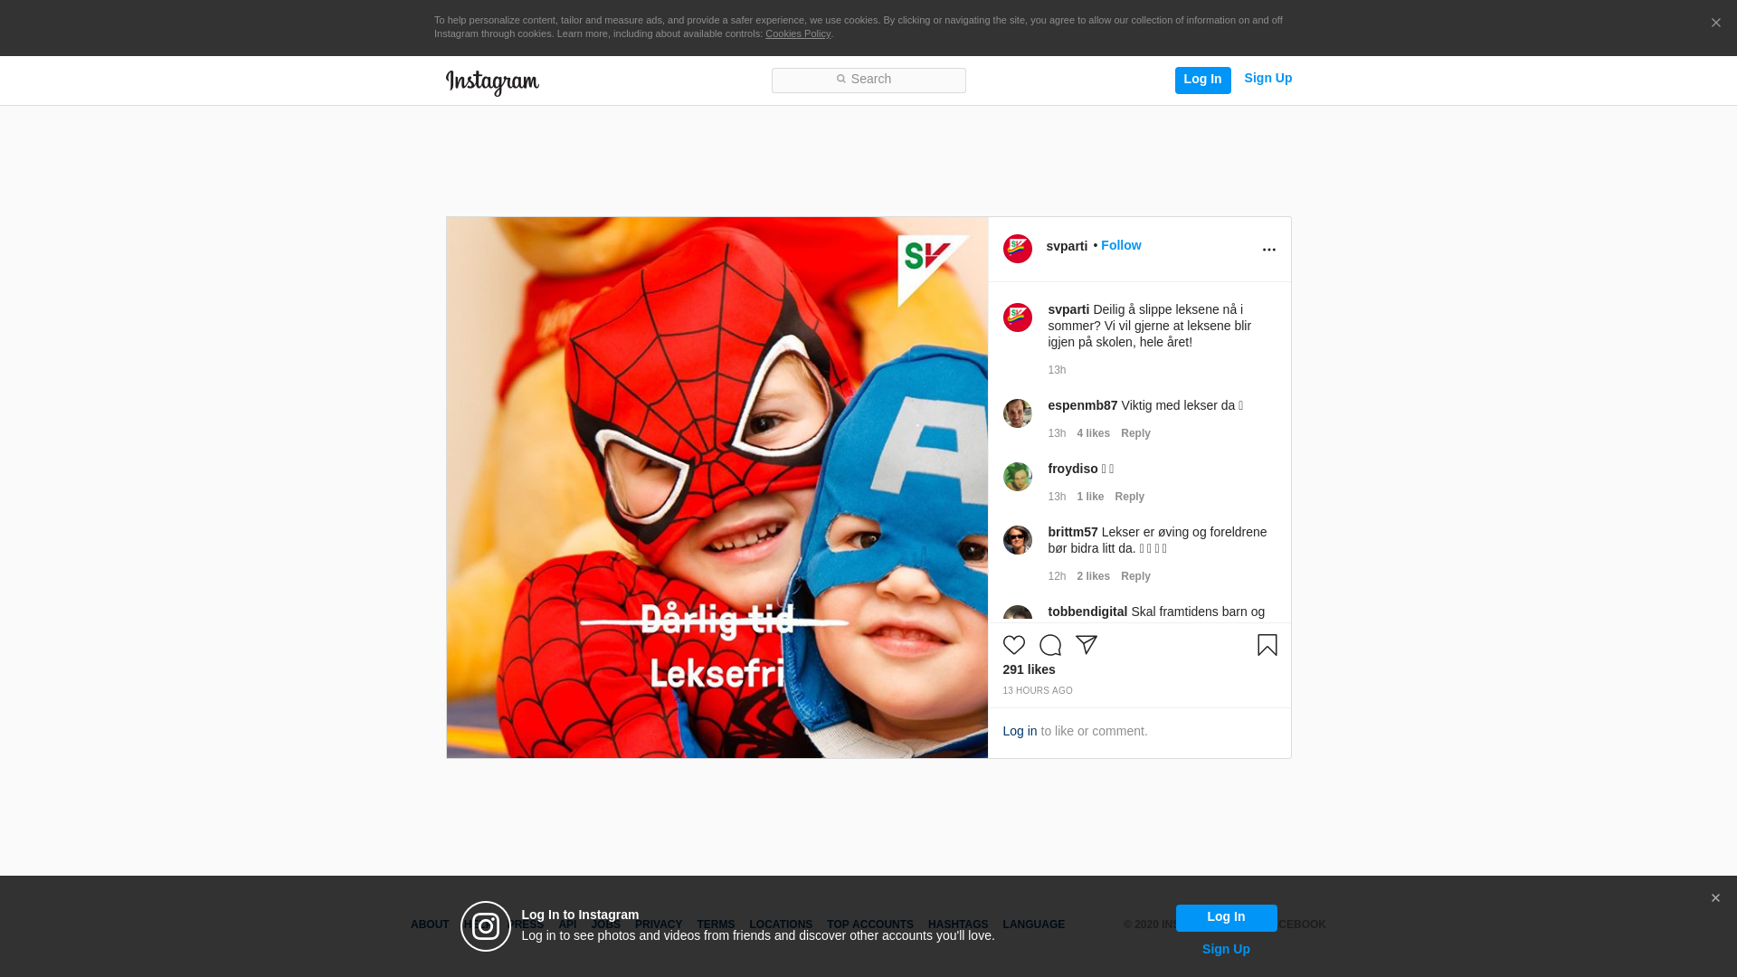1737x977 pixels.
Task: Open espenmb87 profile avatar
Action: pos(1017,413)
